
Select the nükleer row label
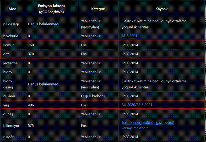[x=9, y=96]
